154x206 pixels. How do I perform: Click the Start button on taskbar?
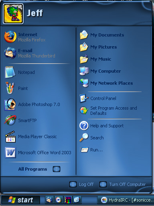point(20,200)
